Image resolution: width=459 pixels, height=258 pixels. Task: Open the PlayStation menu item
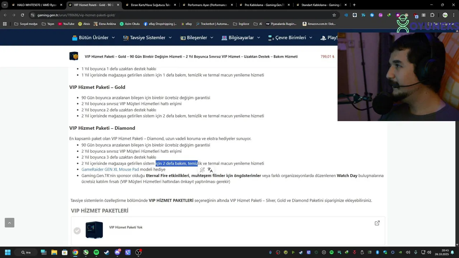(x=328, y=38)
